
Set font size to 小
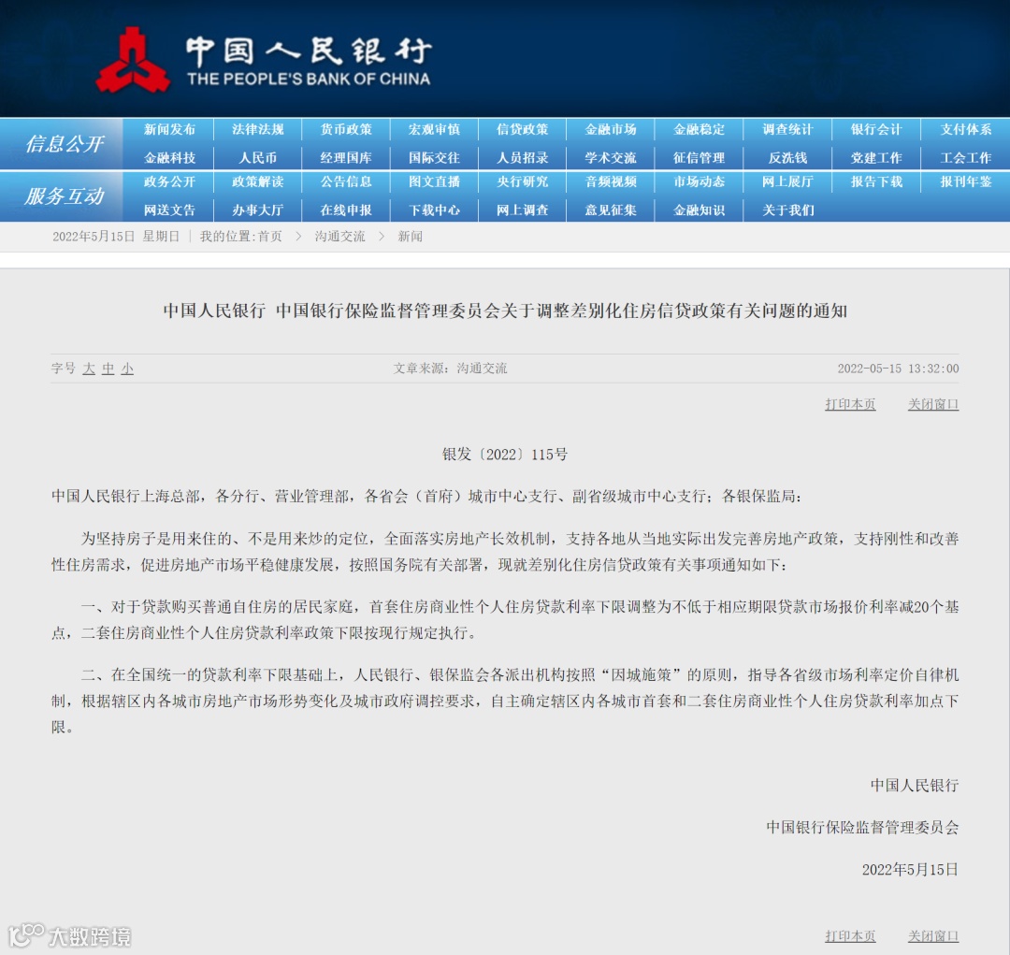tap(127, 369)
